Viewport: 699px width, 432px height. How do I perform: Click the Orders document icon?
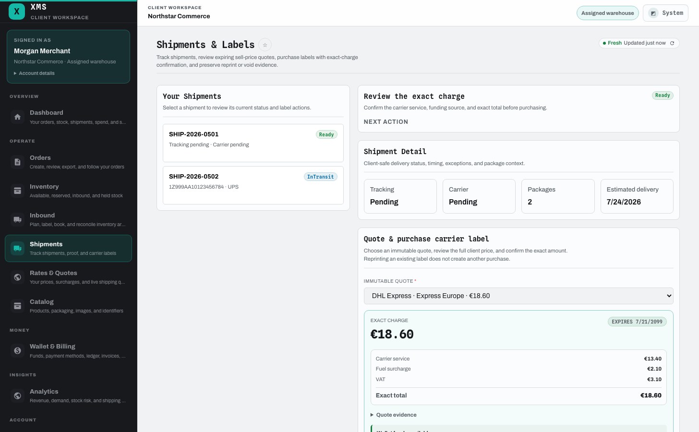tap(17, 162)
